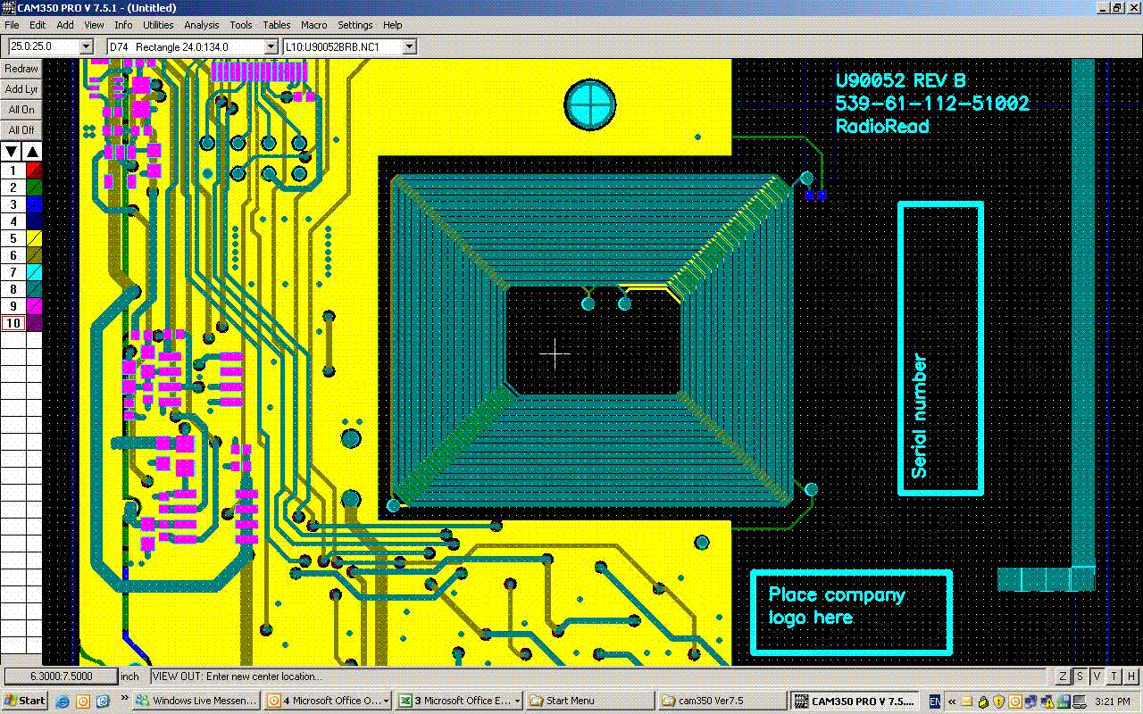Expand the D74 Rectangle aperture dropdown
Viewport: 1143px width, 714px height.
[x=271, y=46]
